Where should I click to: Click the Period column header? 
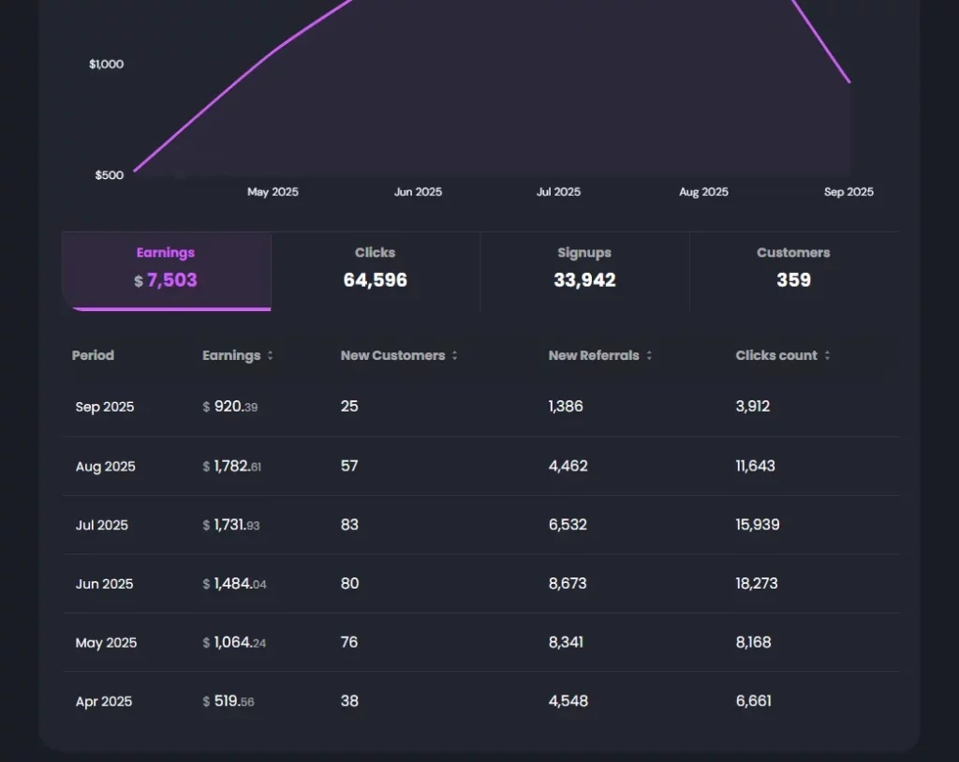point(93,355)
